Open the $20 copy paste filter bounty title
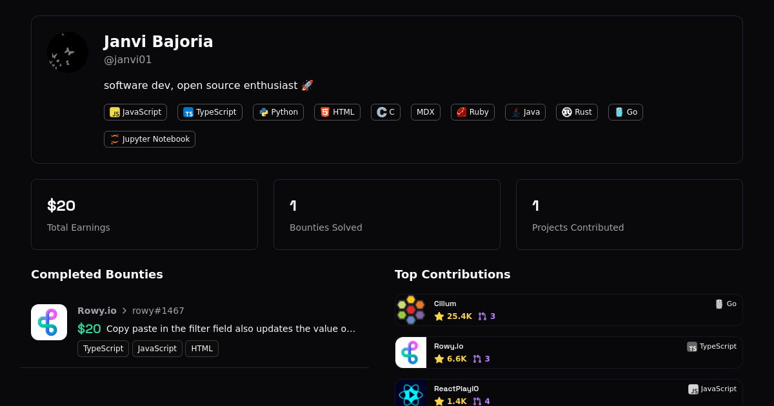This screenshot has width=774, height=406. coord(230,329)
